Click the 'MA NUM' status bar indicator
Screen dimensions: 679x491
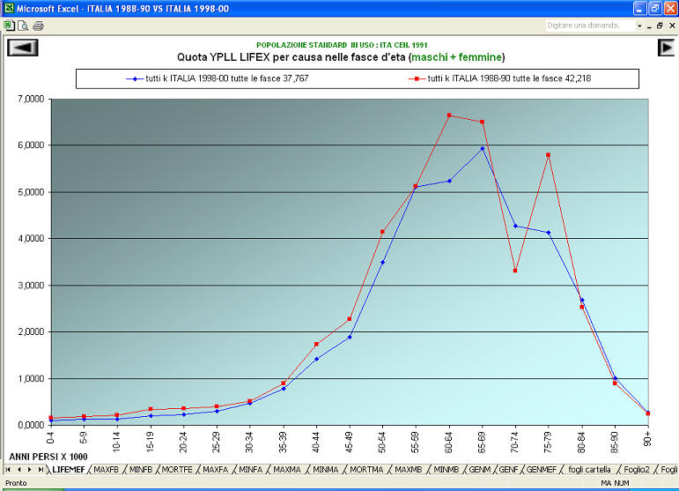click(x=615, y=483)
